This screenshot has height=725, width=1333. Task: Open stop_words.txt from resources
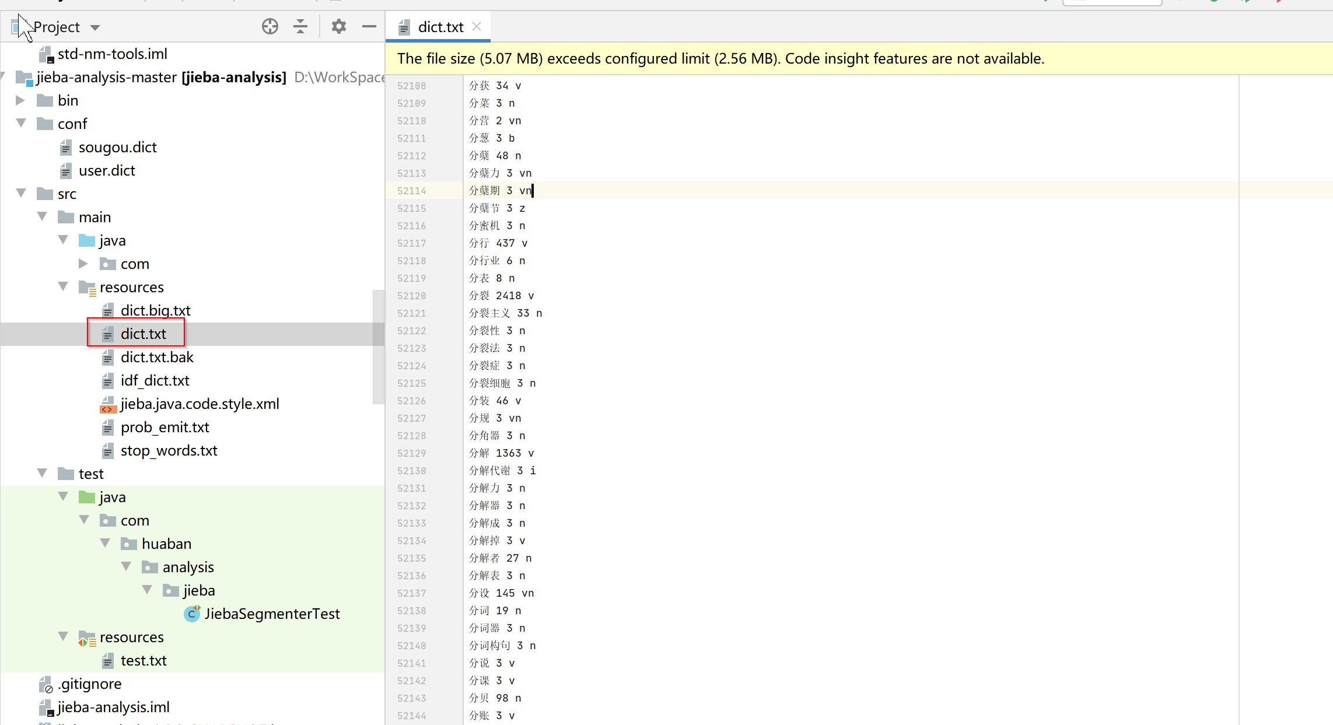pyautogui.click(x=169, y=450)
